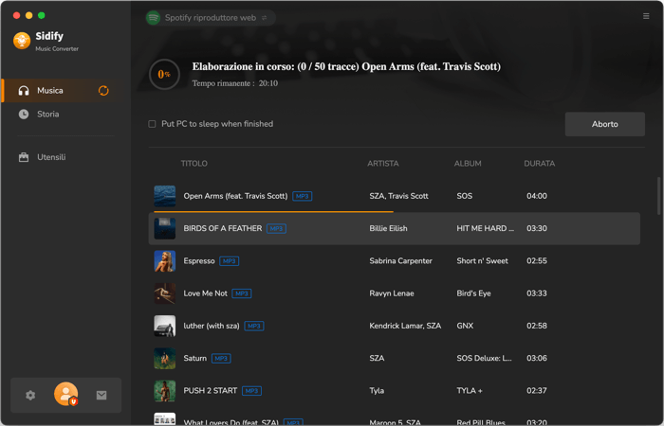The height and width of the screenshot is (426, 664).
Task: Select the BIRDS OF A FEATHER row
Action: 395,229
